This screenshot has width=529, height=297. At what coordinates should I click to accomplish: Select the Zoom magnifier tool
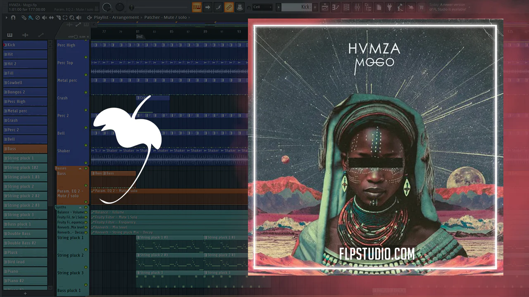point(72,18)
